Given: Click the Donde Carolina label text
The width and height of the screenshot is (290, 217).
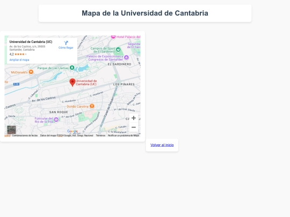Looking at the screenshot, I should coord(78,107).
